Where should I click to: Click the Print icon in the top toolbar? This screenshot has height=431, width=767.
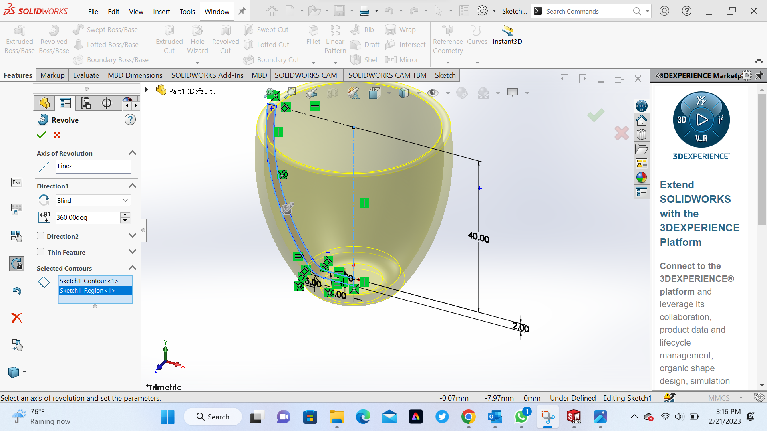tap(364, 11)
